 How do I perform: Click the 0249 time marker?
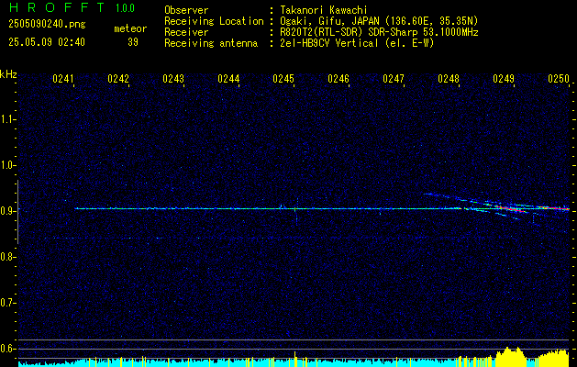point(504,78)
